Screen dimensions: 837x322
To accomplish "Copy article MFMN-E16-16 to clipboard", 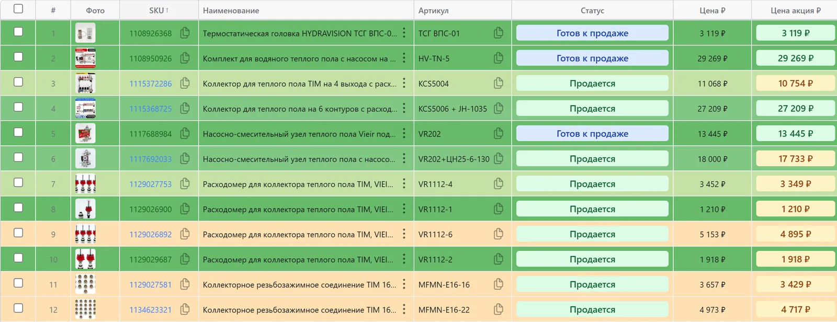I will coord(499,284).
